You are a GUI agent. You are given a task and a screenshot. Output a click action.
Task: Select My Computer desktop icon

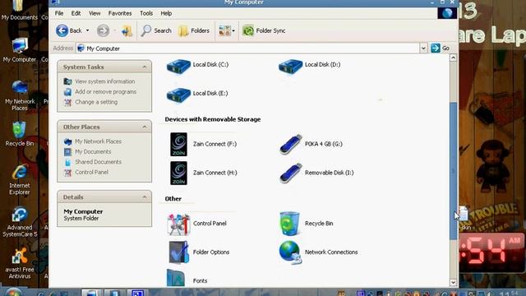pyautogui.click(x=20, y=50)
